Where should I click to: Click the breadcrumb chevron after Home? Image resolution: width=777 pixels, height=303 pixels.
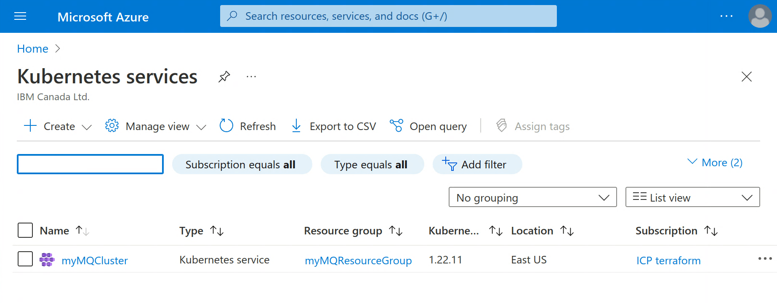click(x=58, y=49)
